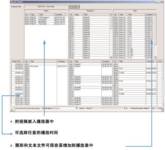Select playlist row 0002 Tech Intro
165x150 pixels.
(40, 66)
